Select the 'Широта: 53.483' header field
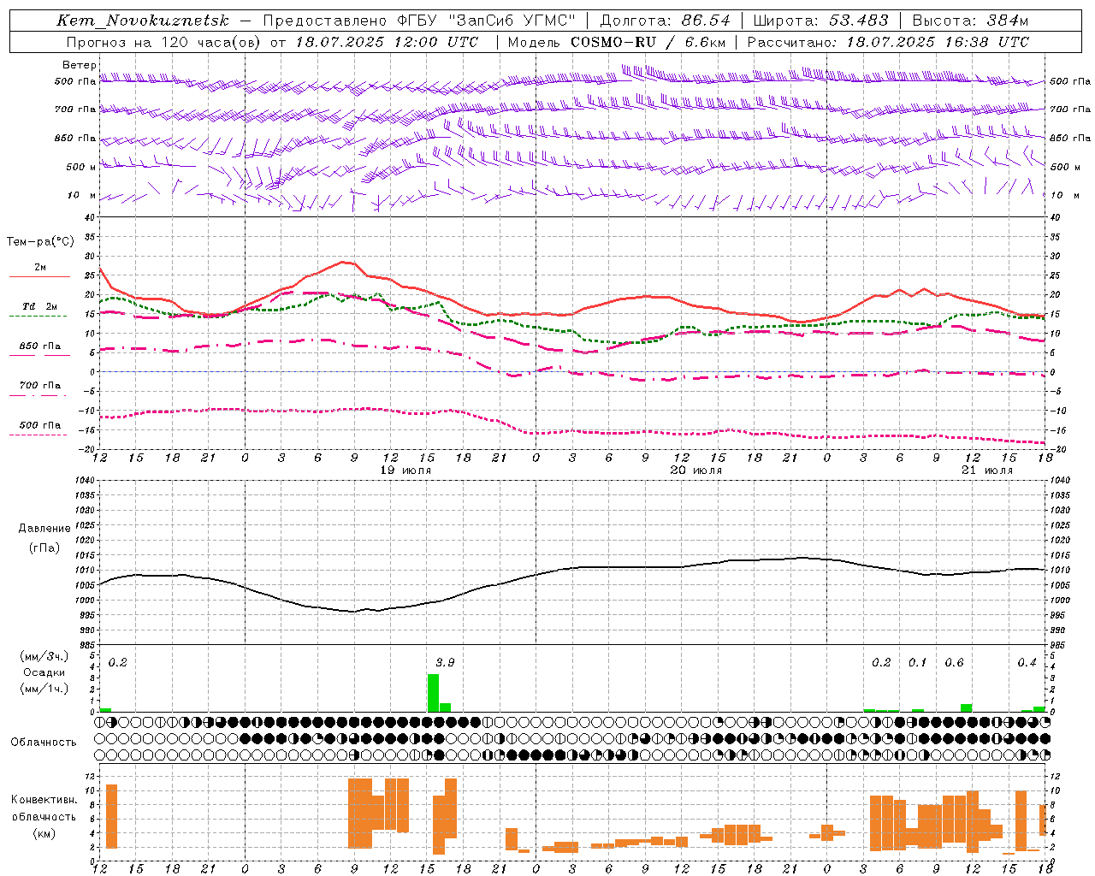 [x=820, y=21]
